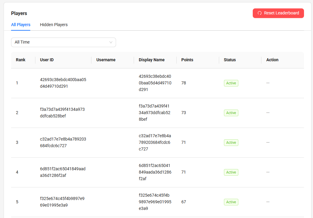Click the points value 67
This screenshot has height=218, width=313.
[x=184, y=202]
